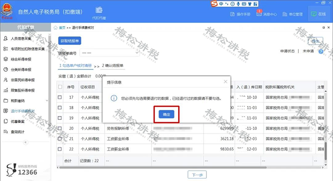Open the IME toolbox grid icon
Screen dimensions: 333x181
(x=255, y=4)
